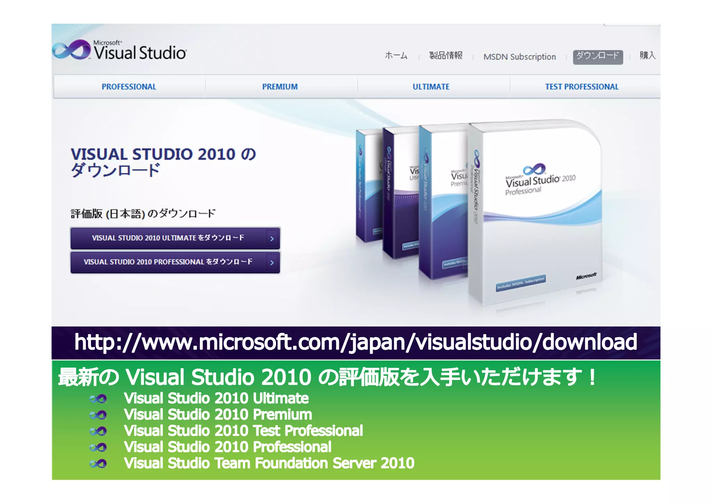Open the PROFESSIONAL edition tab
Image resolution: width=712 pixels, height=503 pixels.
129,87
